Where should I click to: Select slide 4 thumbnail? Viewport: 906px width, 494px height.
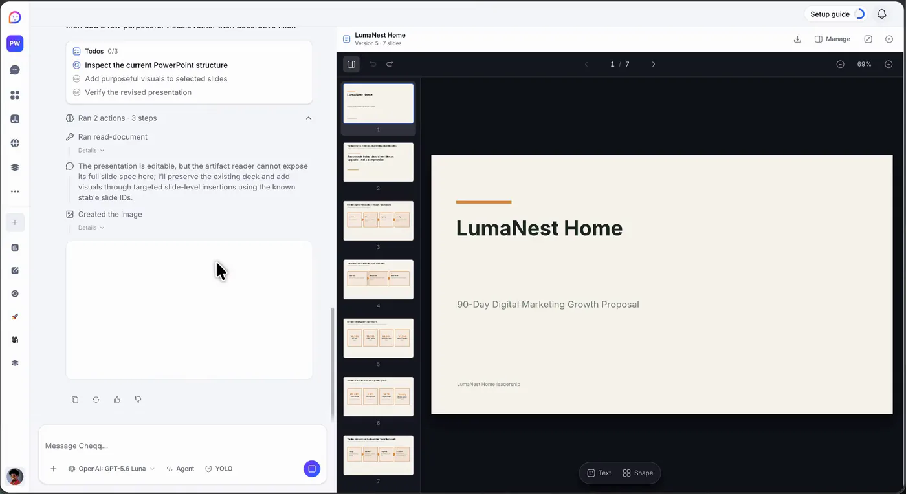tap(379, 279)
